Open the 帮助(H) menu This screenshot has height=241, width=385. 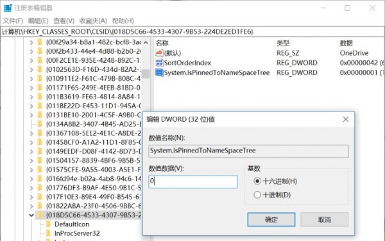(123, 21)
